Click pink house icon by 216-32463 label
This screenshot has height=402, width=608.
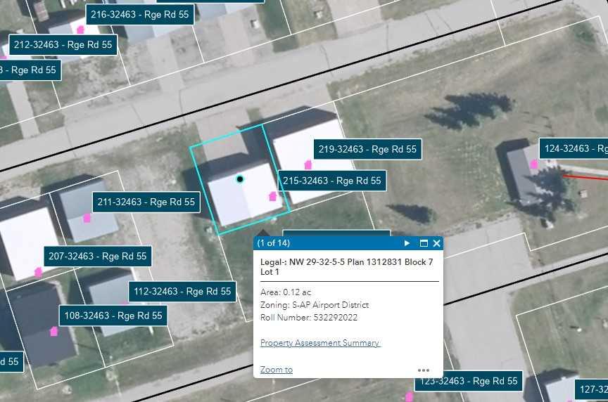tap(80, 30)
